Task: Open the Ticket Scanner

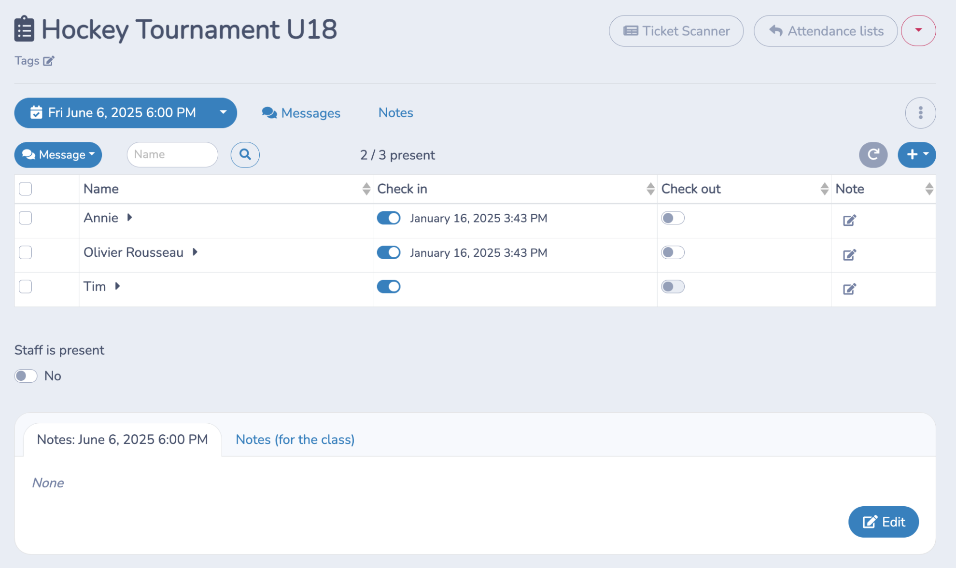Action: click(676, 31)
